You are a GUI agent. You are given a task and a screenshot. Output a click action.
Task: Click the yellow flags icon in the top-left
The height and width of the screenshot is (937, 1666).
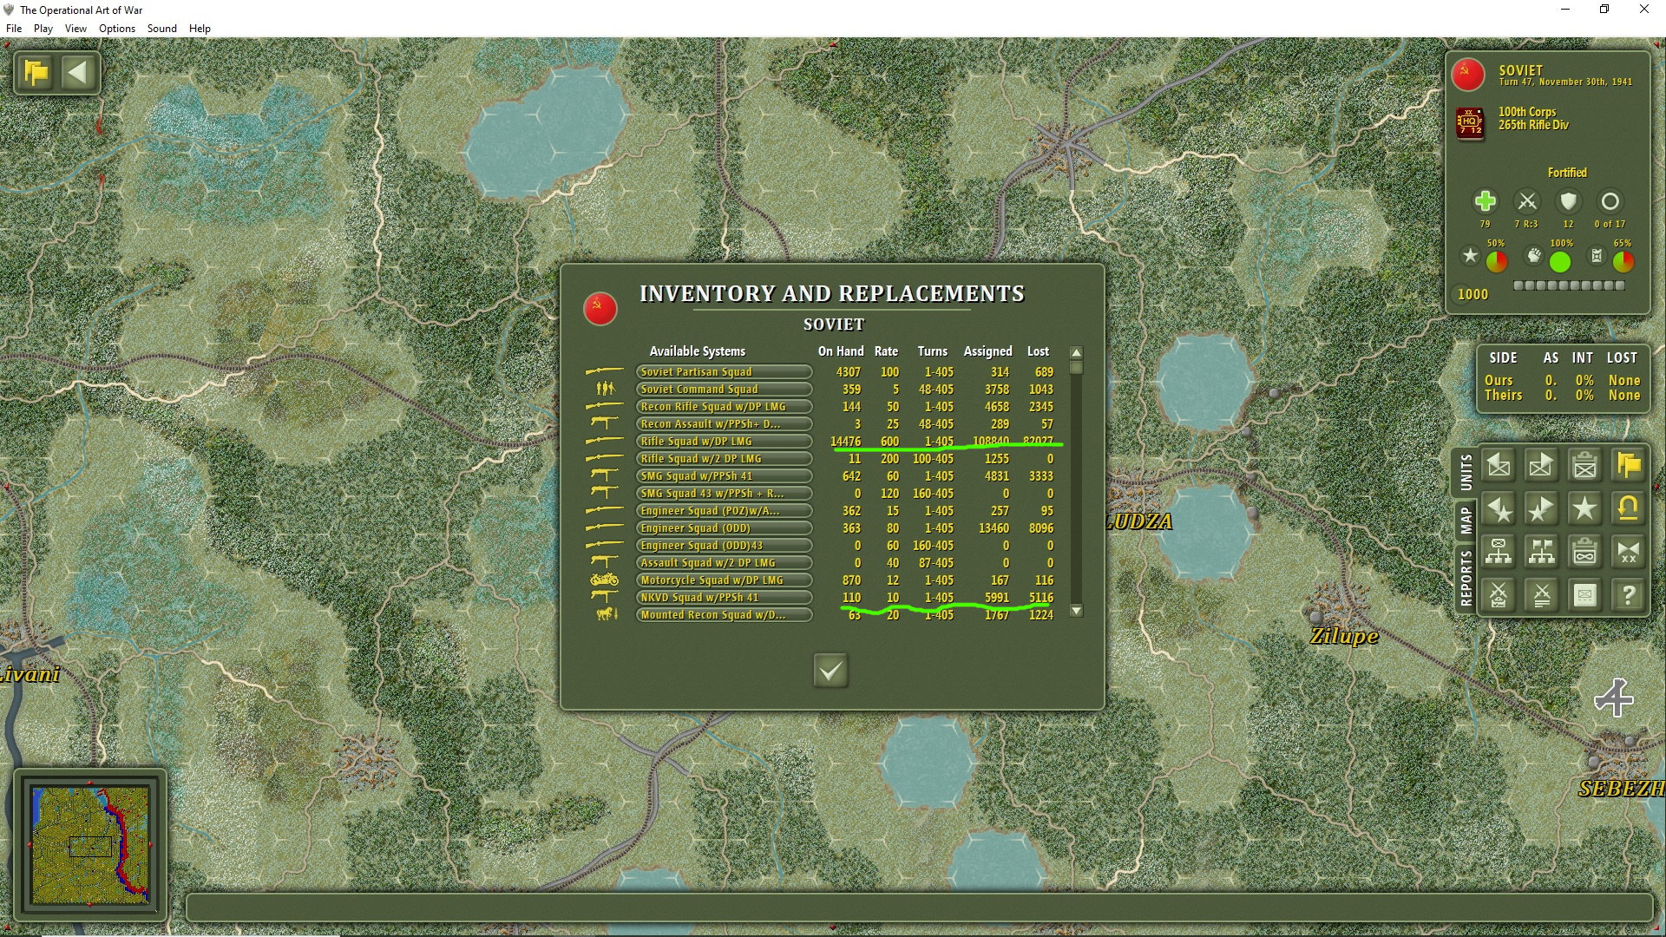[36, 73]
